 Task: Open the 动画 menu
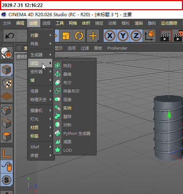coord(112,23)
